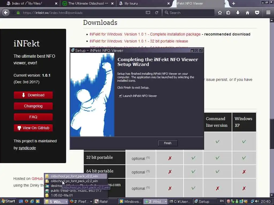The width and height of the screenshot is (274, 205).
Task: Switch to 'The Ultimate Oldschool' tab
Action: click(x=88, y=3)
